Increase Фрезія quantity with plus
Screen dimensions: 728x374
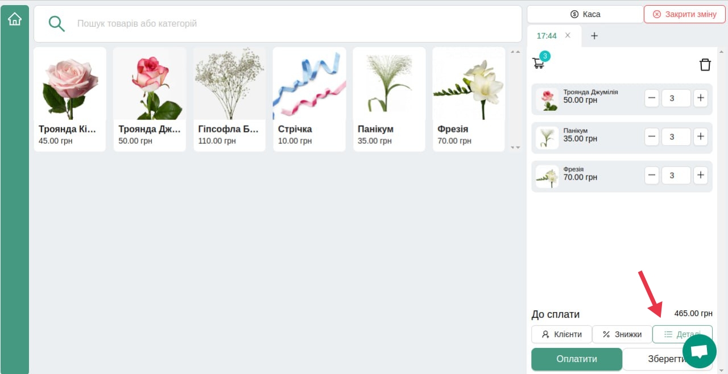pyautogui.click(x=701, y=176)
